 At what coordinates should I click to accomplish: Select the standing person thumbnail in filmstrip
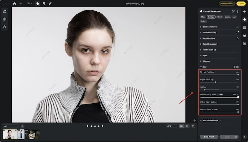(x=21, y=134)
